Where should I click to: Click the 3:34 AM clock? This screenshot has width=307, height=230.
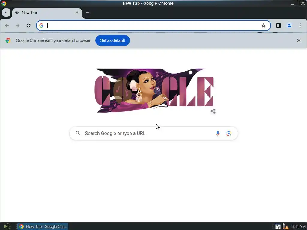pos(298,226)
